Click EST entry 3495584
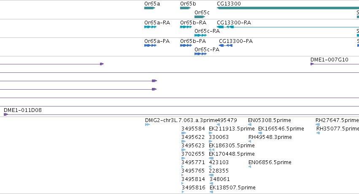 tap(184, 133)
